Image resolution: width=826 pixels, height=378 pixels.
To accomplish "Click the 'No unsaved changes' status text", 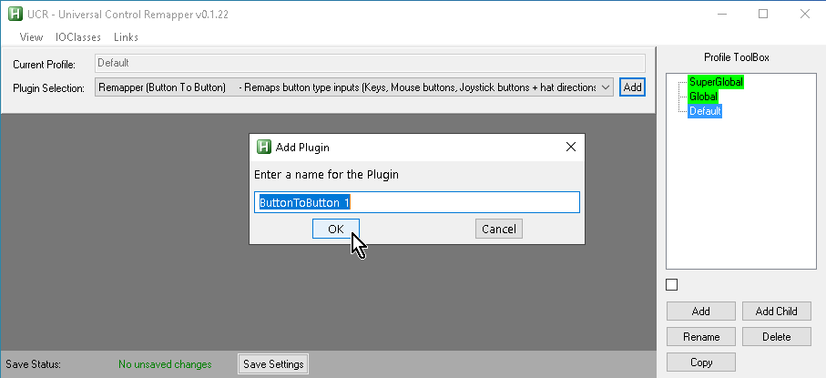I will click(x=165, y=364).
